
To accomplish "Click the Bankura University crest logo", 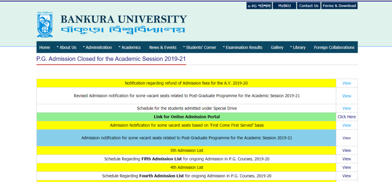I will pos(45,25).
